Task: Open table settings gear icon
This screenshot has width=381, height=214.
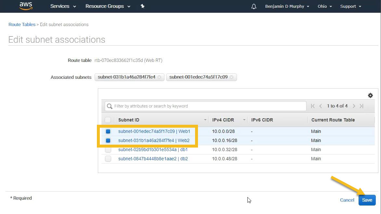Action: click(370, 95)
